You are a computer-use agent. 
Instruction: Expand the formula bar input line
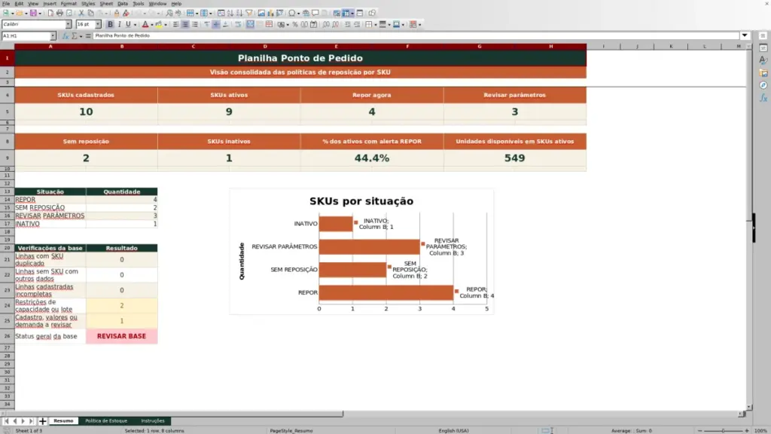745,36
